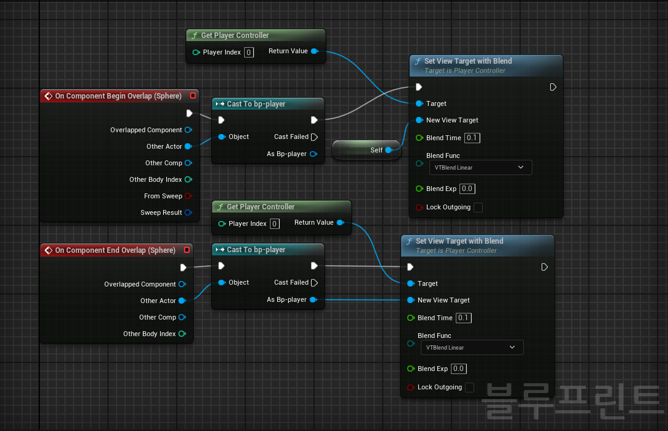
Task: Click exec input pin of upper Cast To bp-player
Action: pyautogui.click(x=221, y=120)
